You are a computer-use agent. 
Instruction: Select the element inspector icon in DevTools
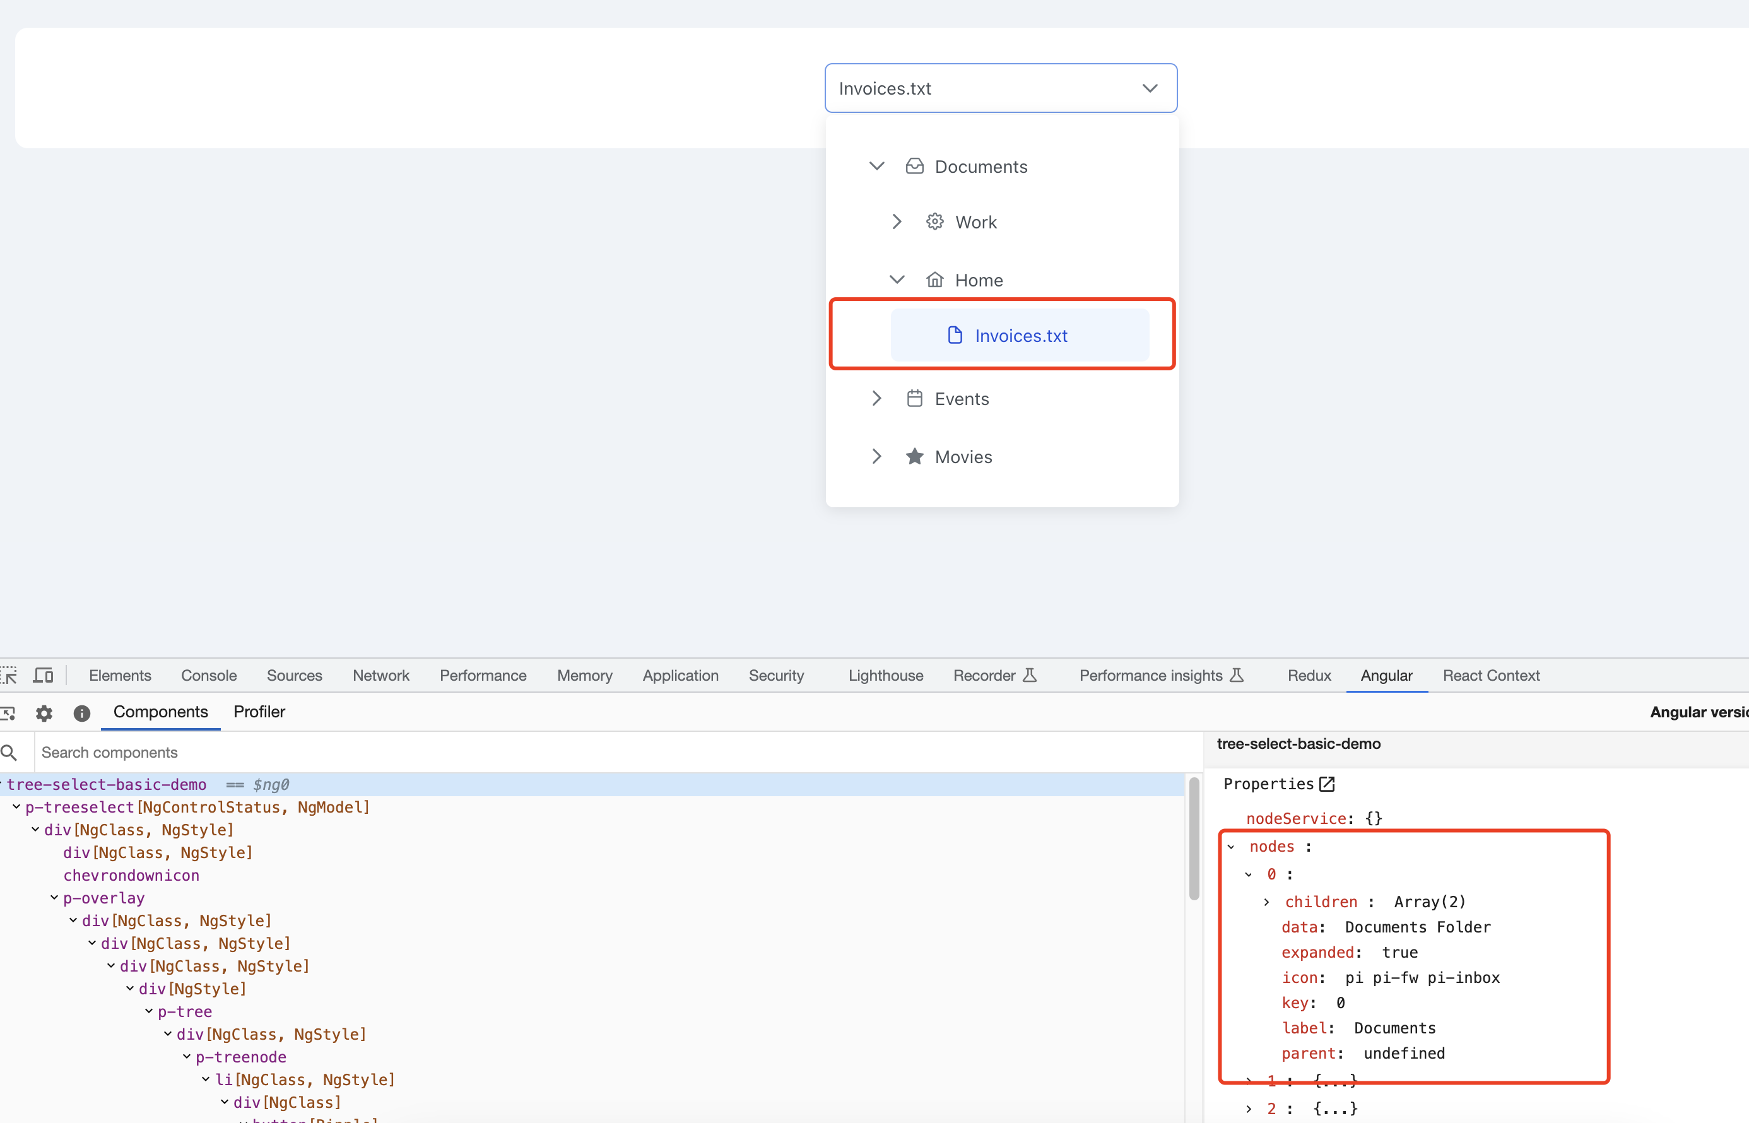pos(10,674)
